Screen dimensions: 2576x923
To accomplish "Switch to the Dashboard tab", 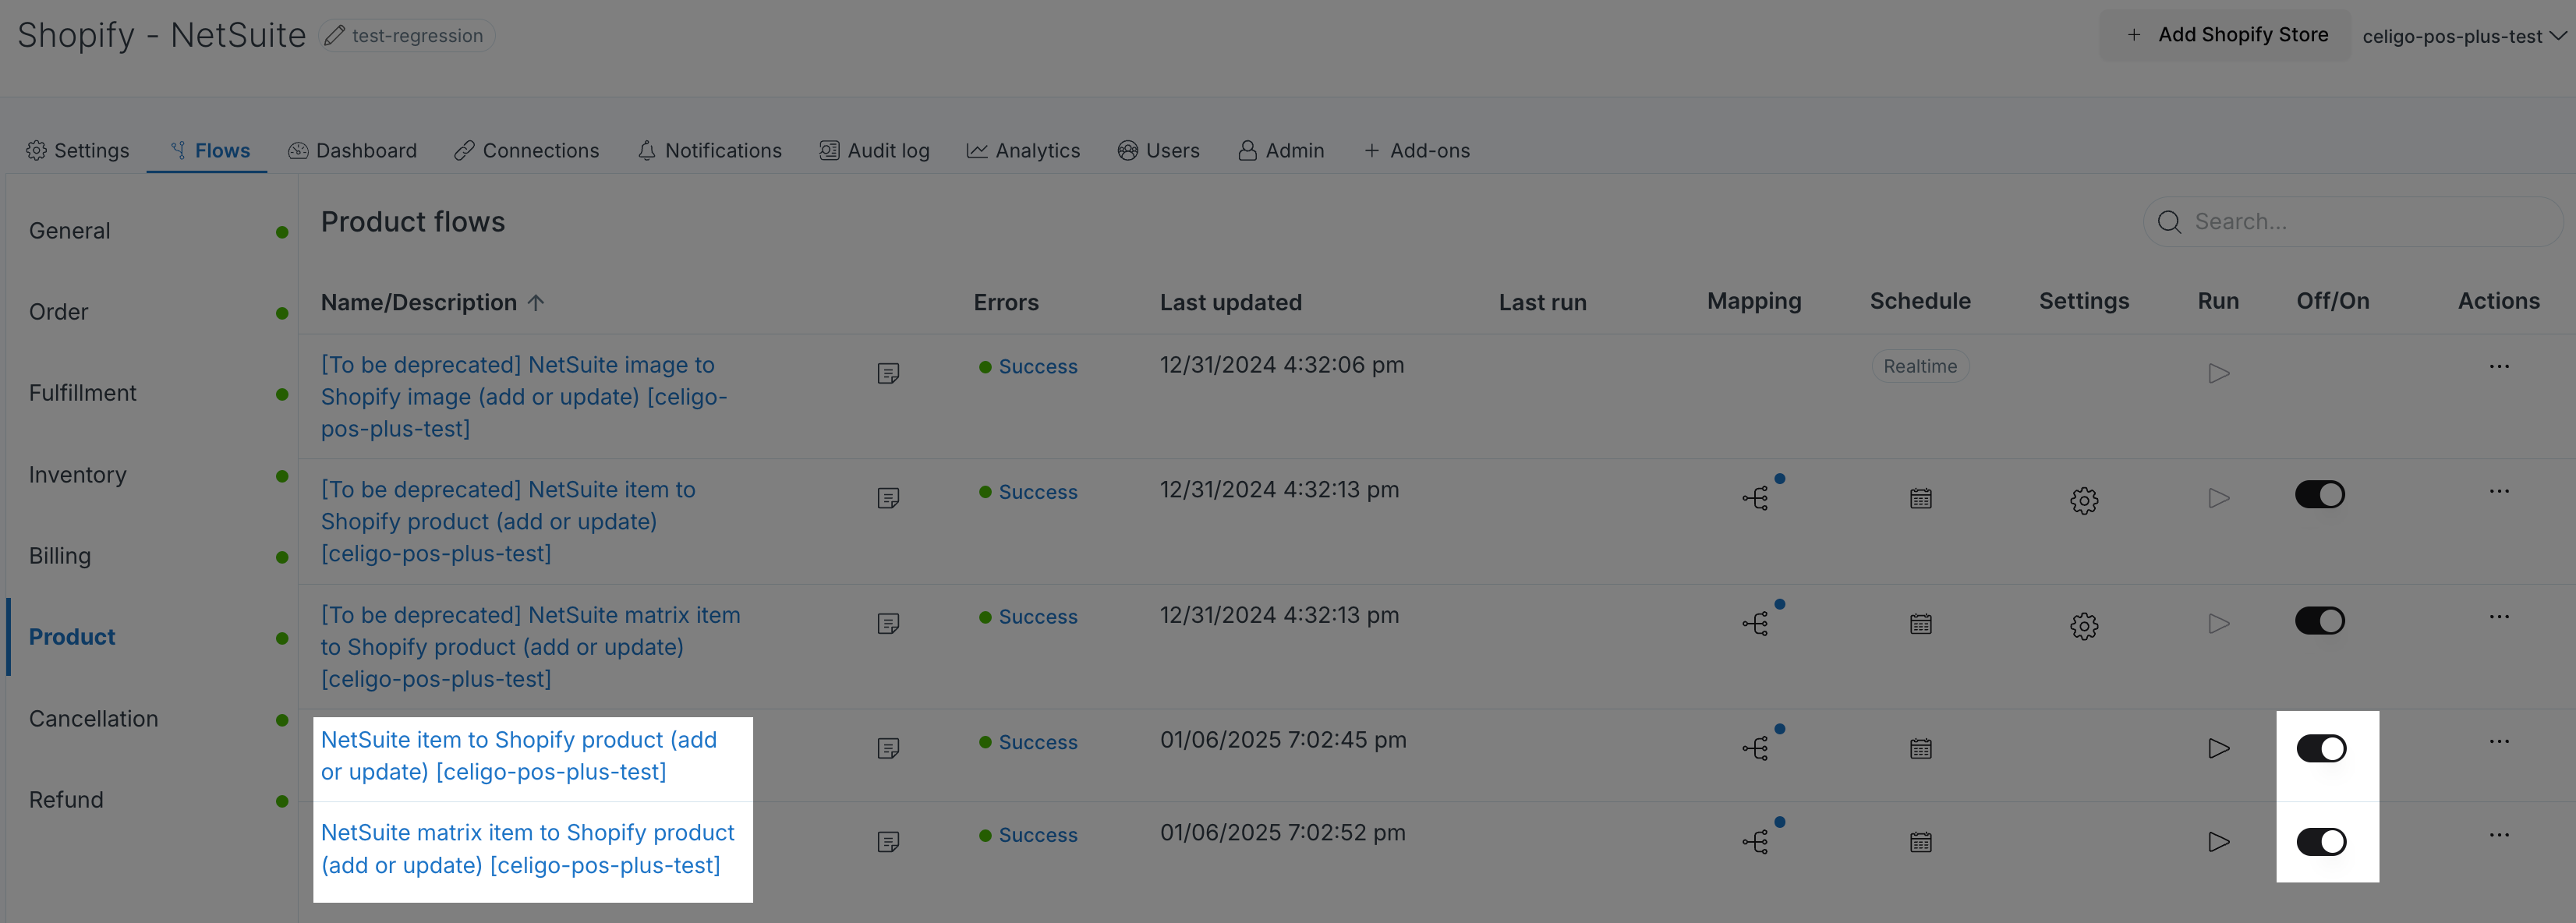I will click(352, 151).
